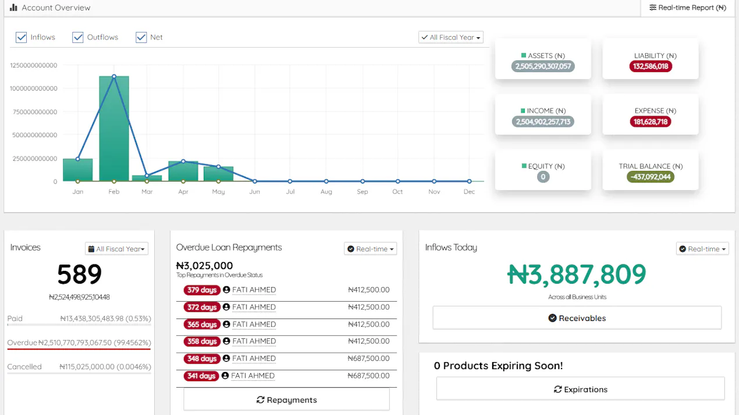Viewport: 739px width, 415px height.
Task: Click the calendar icon in Invoices fiscal year
Action: 91,249
